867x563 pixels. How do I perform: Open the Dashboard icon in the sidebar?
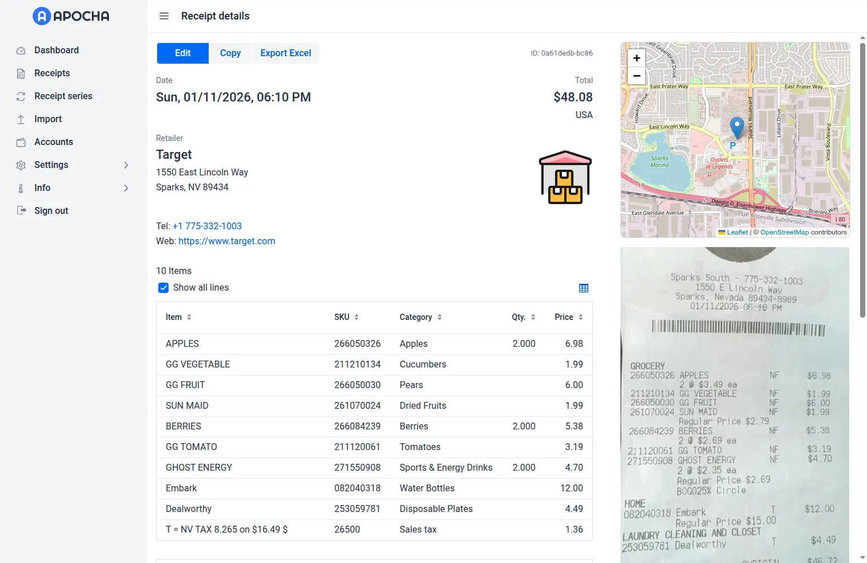point(21,50)
